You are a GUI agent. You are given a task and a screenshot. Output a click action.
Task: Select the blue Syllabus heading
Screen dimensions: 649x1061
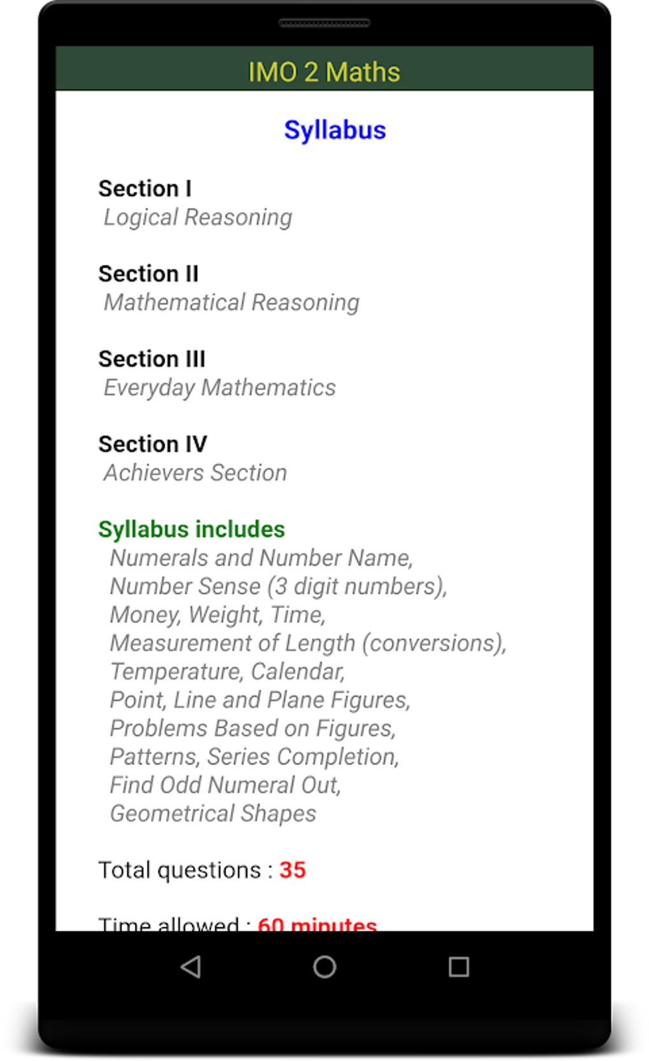click(335, 130)
